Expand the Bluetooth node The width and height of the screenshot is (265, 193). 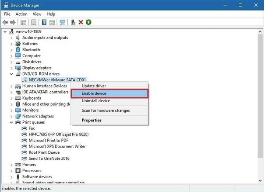11,50
